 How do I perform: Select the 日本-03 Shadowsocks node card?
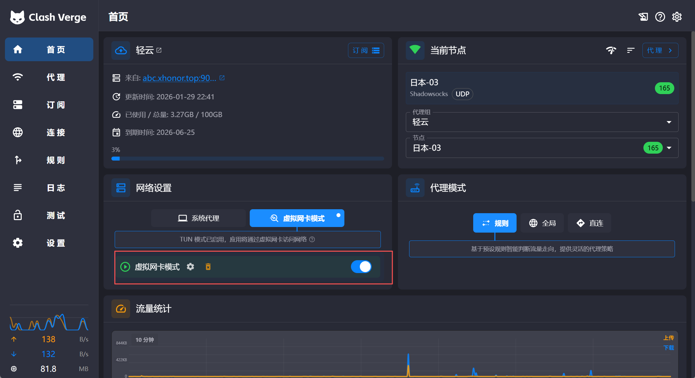coord(542,88)
